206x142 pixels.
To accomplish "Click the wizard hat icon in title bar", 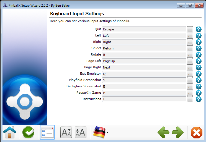I will click(5, 5).
